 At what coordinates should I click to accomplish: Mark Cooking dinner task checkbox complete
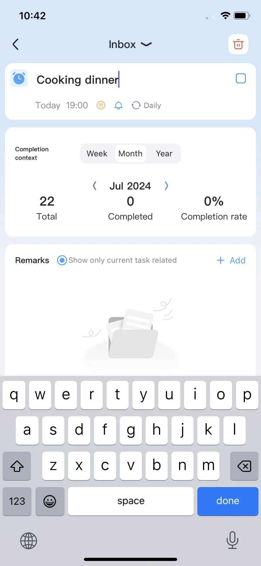[241, 78]
